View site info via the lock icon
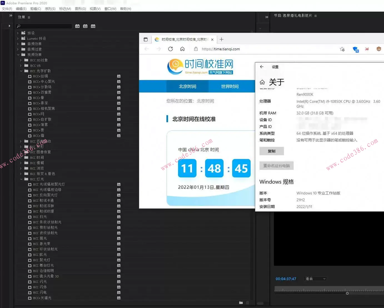 196,49
